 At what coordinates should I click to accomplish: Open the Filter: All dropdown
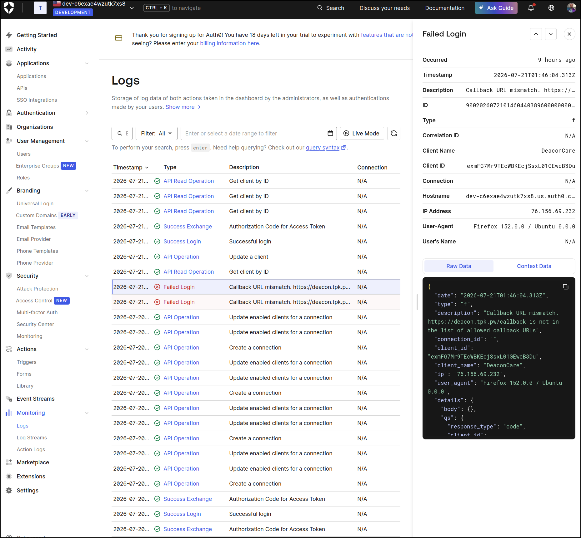pos(157,133)
